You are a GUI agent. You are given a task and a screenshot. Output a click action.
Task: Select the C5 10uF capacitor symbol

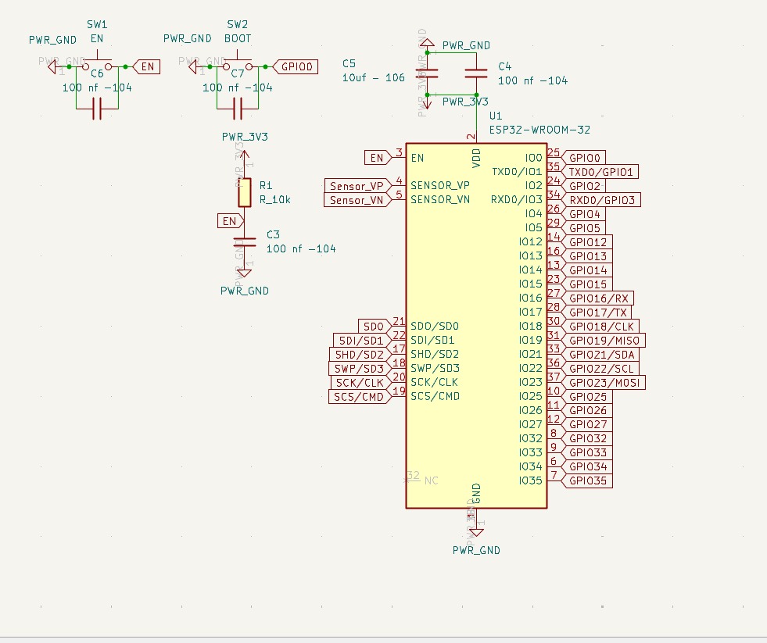click(427, 74)
